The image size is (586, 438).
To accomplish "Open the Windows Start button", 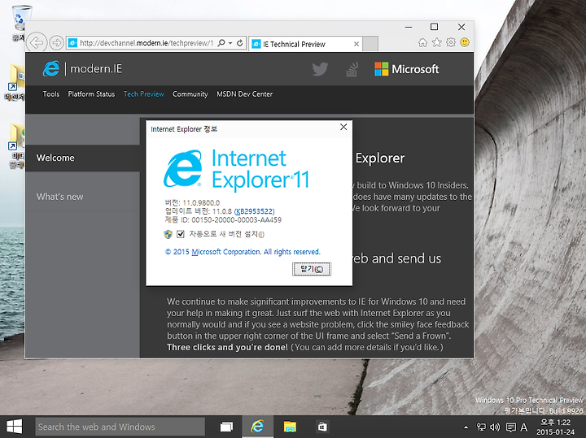I will click(14, 427).
